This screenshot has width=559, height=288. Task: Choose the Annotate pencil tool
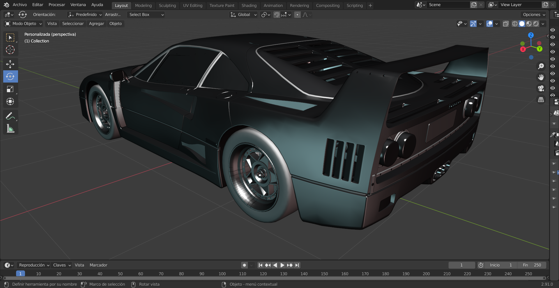coord(10,116)
